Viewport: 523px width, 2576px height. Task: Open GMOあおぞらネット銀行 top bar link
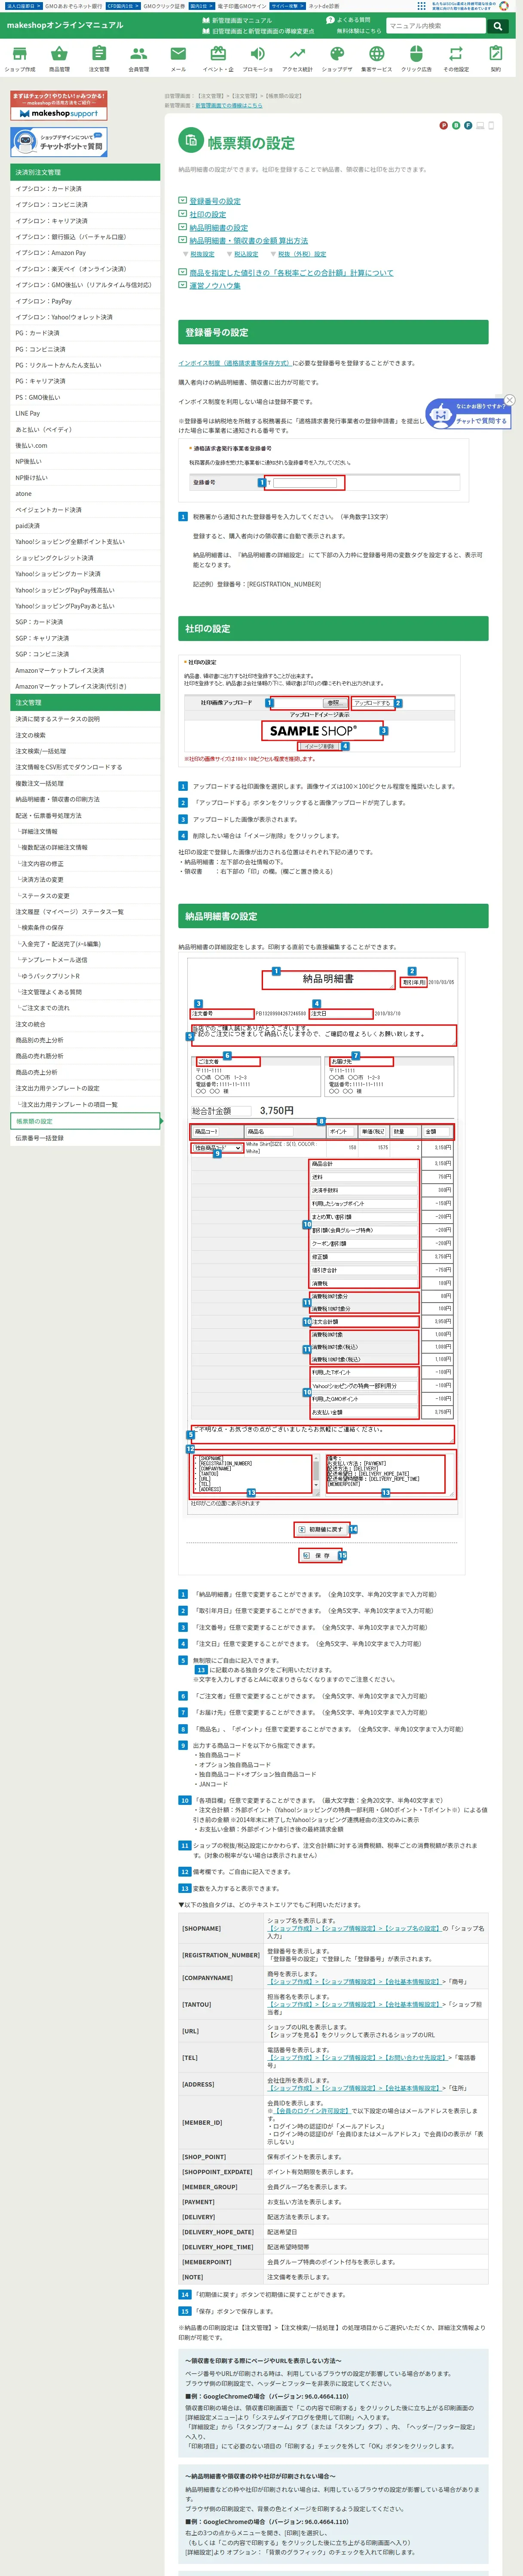tap(72, 6)
